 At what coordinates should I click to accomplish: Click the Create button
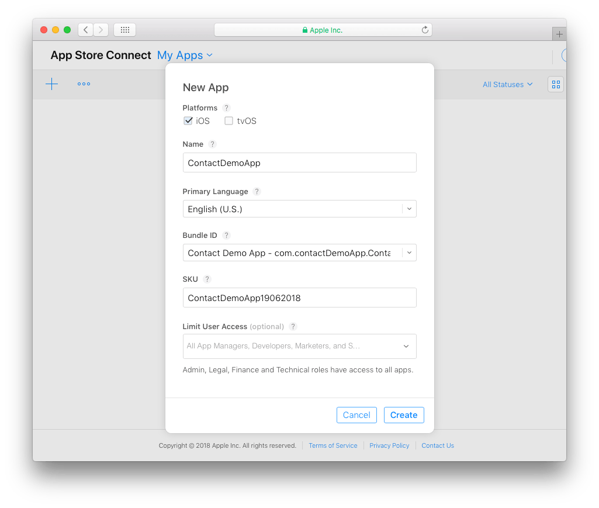404,414
